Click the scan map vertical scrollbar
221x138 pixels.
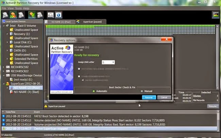tap(218, 57)
